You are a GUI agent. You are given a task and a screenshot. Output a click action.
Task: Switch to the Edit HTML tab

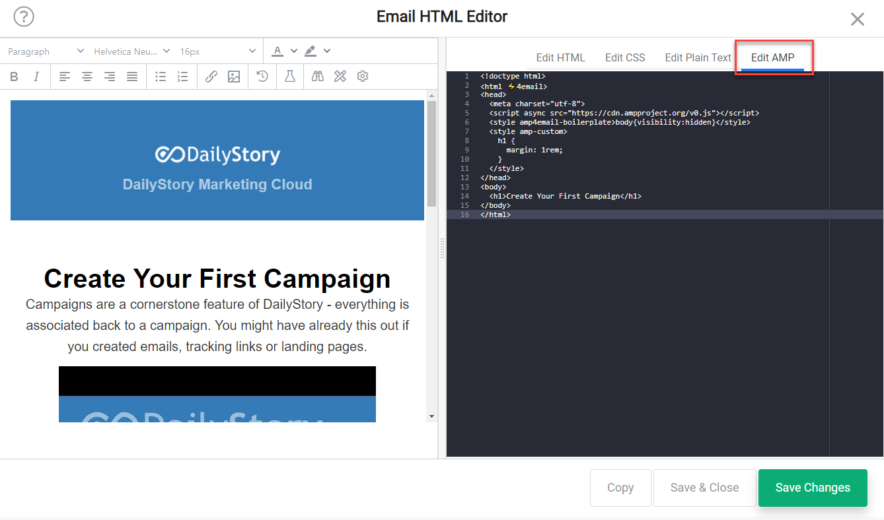coord(560,57)
